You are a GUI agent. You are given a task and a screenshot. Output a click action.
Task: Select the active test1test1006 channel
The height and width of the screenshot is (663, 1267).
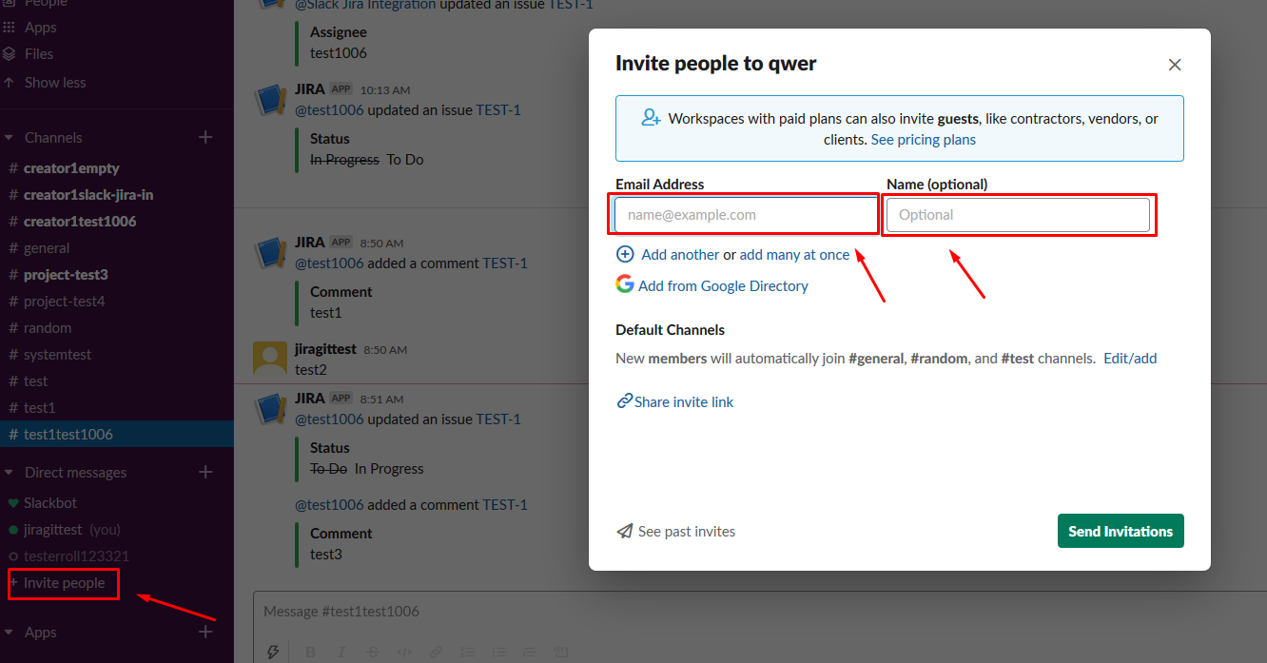(117, 435)
